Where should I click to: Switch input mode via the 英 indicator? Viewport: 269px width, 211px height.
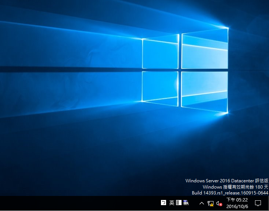coord(172,203)
